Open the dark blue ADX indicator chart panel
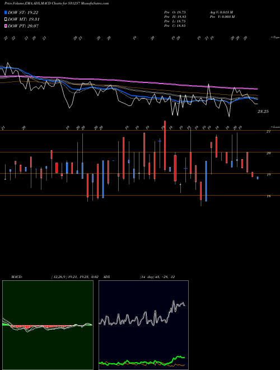The height and width of the screenshot is (370, 280). [x=143, y=325]
